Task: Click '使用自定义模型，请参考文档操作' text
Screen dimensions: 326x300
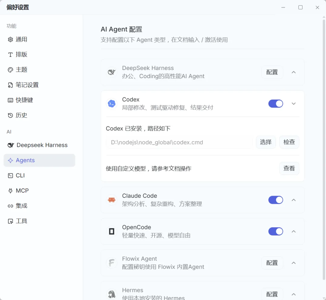Action: (149, 169)
